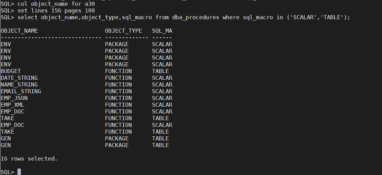
Task: Click the DATE_STRING function row
Action: click(86, 78)
